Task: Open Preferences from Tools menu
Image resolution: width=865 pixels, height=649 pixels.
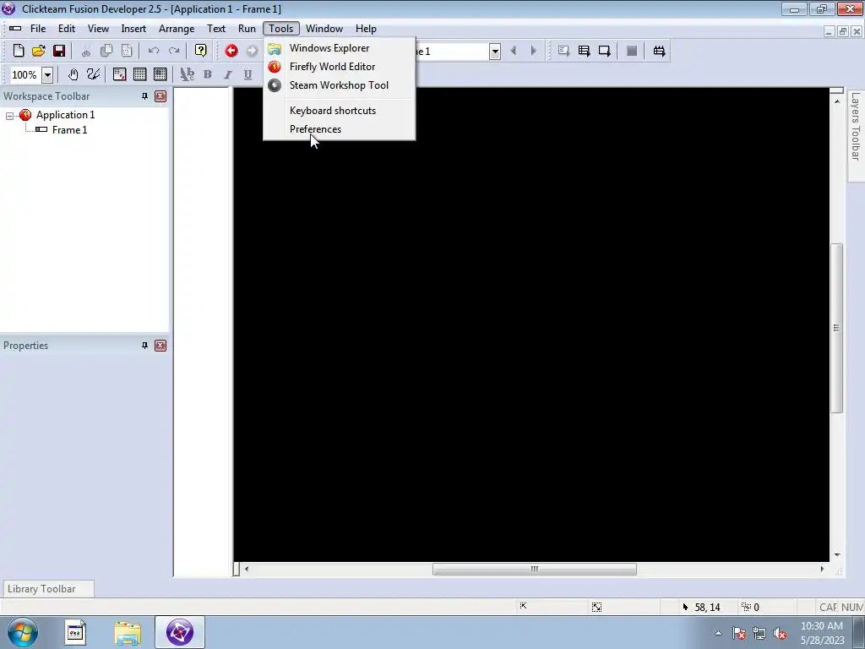Action: 339,129
